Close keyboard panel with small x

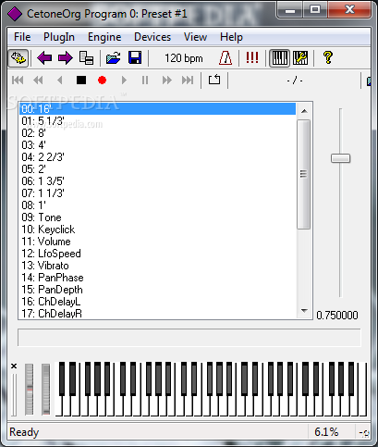[14, 366]
